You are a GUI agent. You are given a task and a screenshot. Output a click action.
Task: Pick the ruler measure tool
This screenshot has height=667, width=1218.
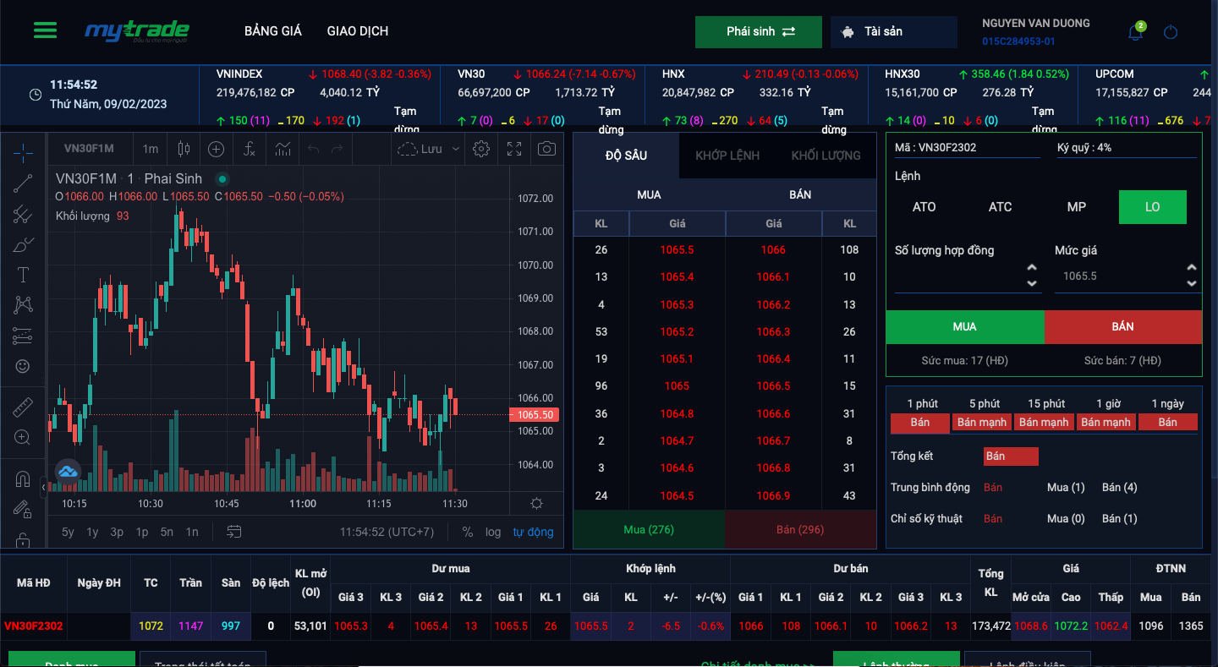(x=23, y=407)
